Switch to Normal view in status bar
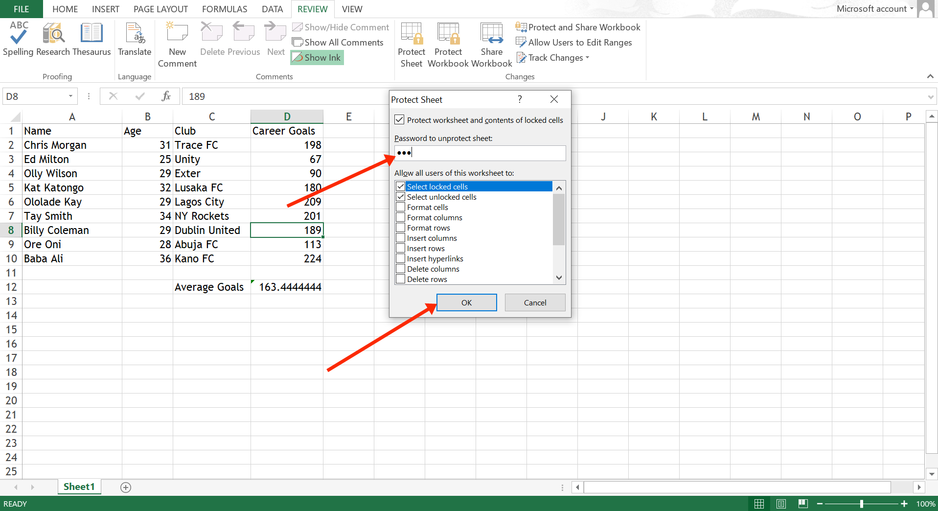 pyautogui.click(x=759, y=504)
